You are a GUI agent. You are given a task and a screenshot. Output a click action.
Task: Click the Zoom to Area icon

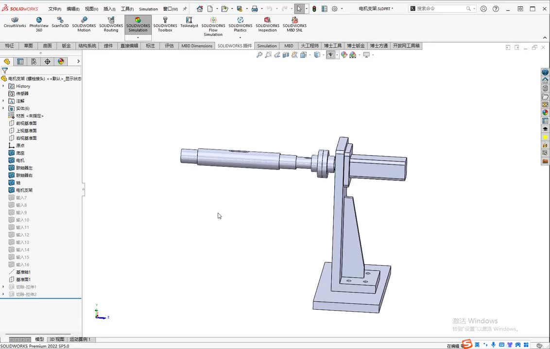[268, 55]
